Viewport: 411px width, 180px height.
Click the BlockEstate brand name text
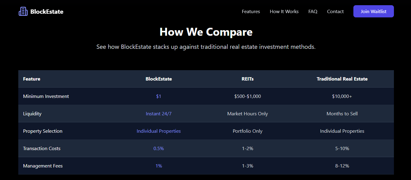click(x=47, y=12)
